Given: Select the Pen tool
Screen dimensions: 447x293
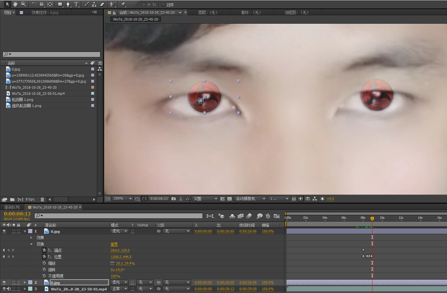Looking at the screenshot, I should (68, 4).
